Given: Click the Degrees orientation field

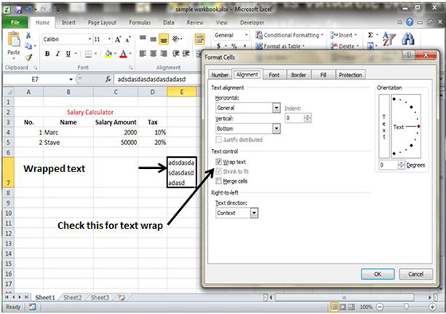Looking at the screenshot, I should 389,165.
